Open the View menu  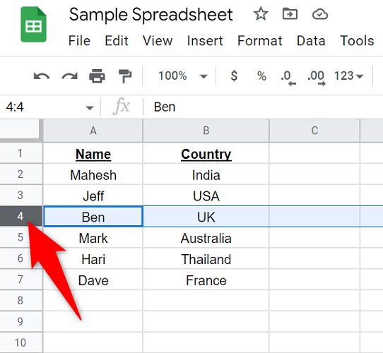158,40
